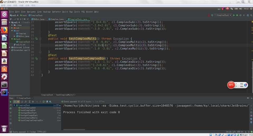253x136 pixels.
Task: Open the Analyze menu
Action: click(47, 12)
